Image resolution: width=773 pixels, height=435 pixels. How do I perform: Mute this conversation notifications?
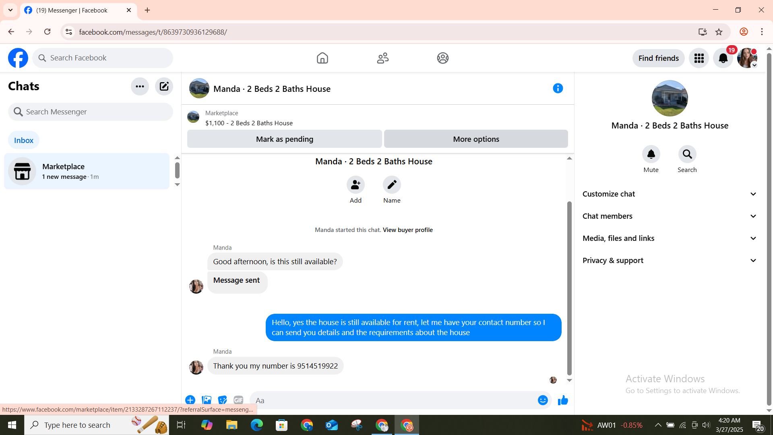coord(651,154)
